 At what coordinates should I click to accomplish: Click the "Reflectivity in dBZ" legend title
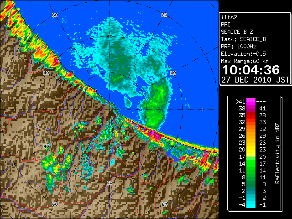click(277, 153)
